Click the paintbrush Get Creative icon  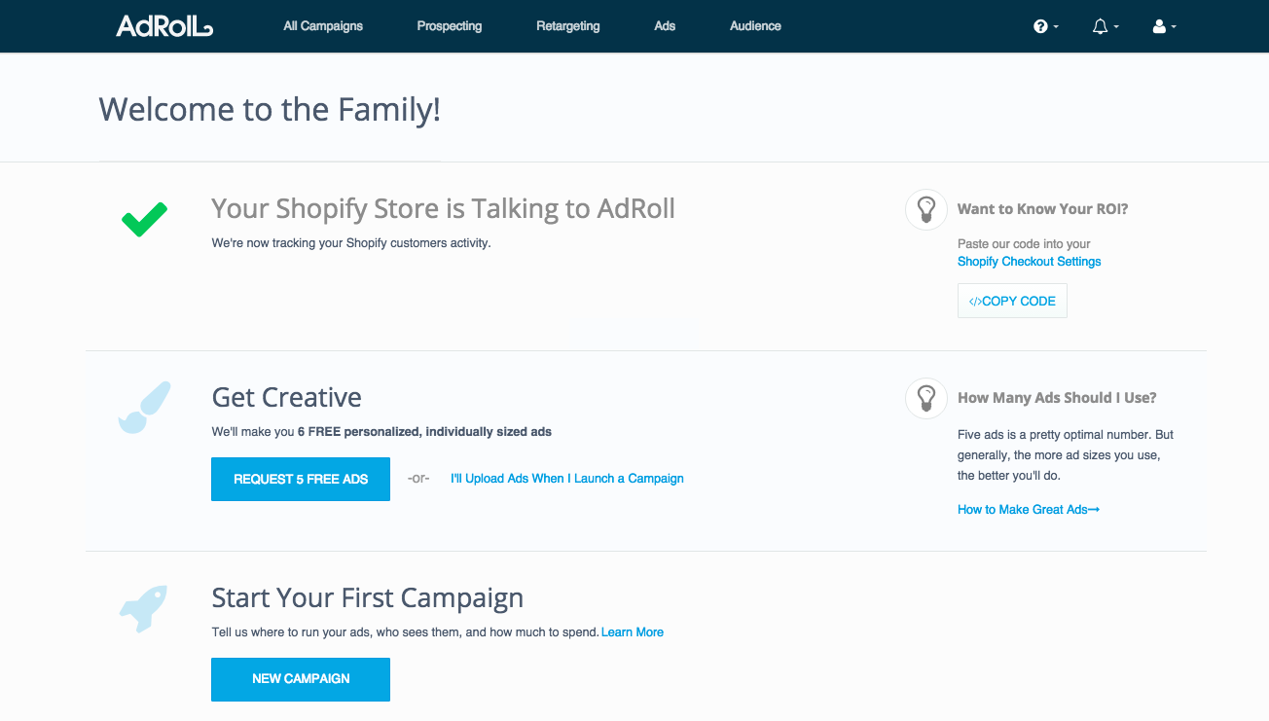pos(144,407)
